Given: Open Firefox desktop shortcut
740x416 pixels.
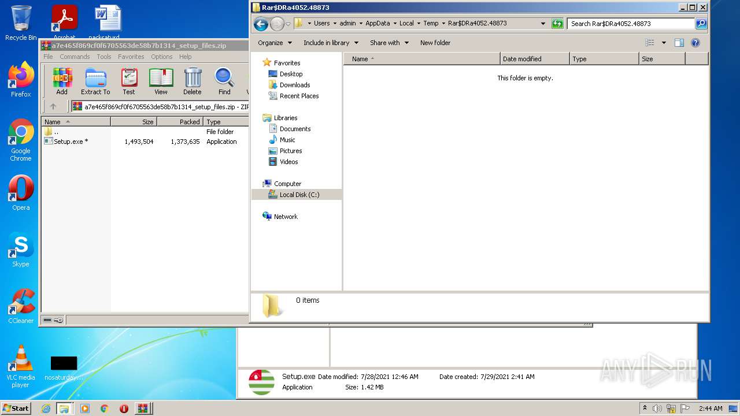Looking at the screenshot, I should [x=21, y=80].
